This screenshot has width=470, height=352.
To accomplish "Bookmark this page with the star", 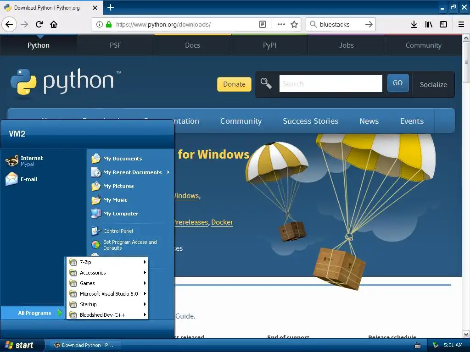I will click(x=294, y=24).
